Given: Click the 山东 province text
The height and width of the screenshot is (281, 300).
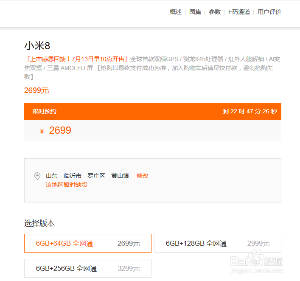Looking at the screenshot, I should (52, 176).
